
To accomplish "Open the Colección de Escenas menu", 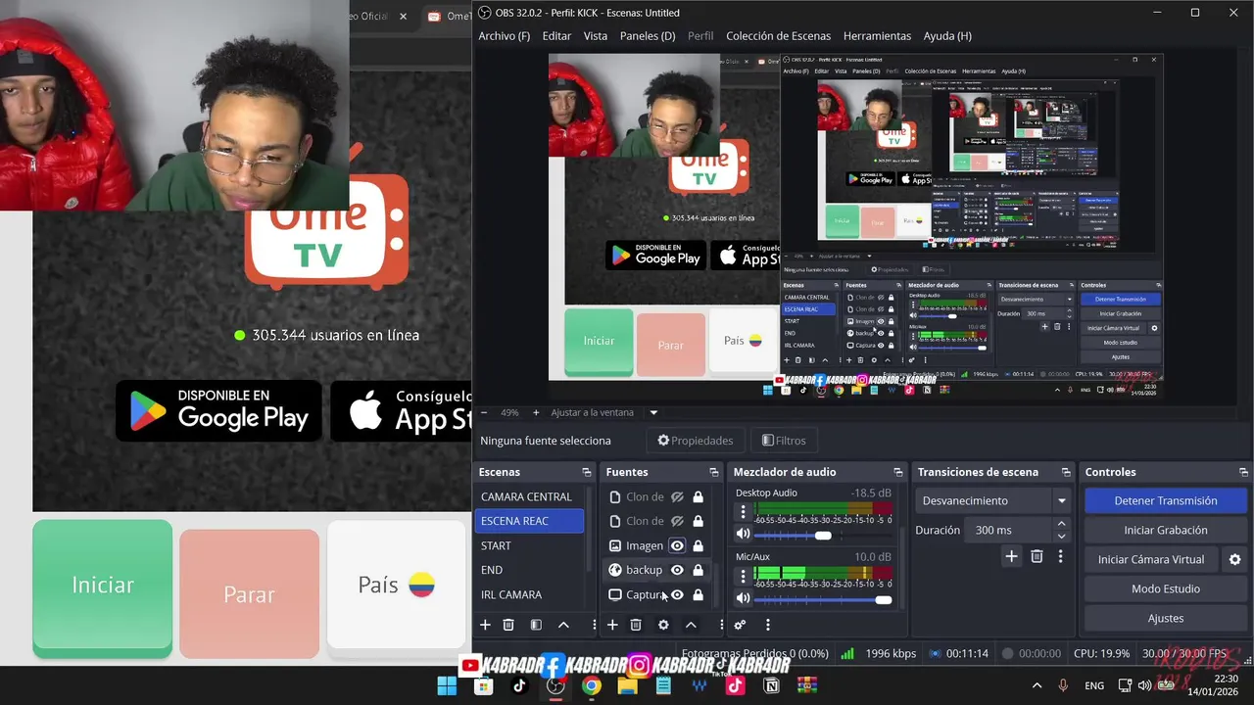I will coord(778,35).
